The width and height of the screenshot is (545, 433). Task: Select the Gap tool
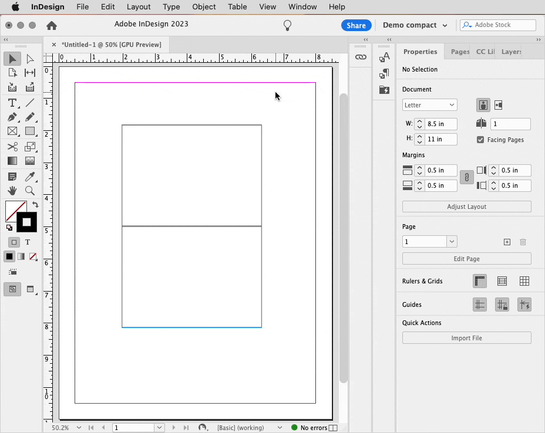[30, 73]
